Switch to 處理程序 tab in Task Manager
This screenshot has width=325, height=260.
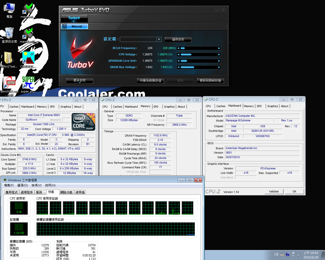[x=27, y=192]
